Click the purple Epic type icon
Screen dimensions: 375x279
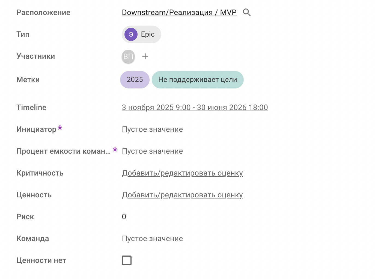131,34
